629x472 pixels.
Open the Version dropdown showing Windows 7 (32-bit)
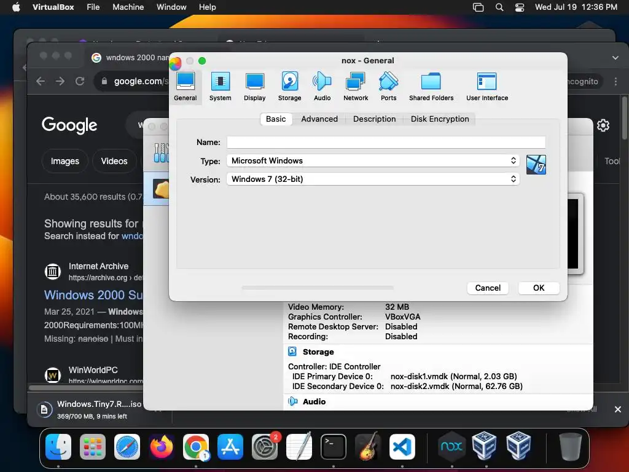373,179
